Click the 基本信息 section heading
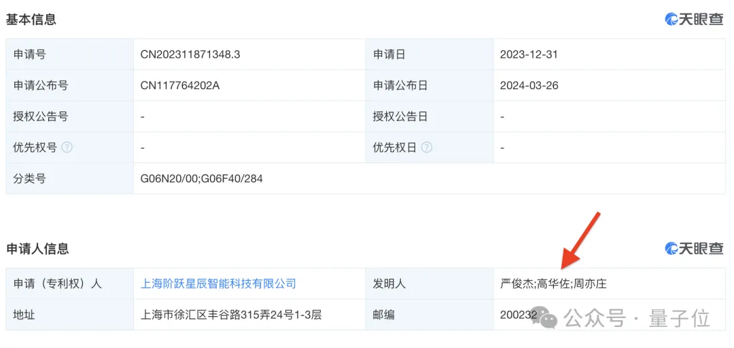The image size is (734, 348). (31, 20)
